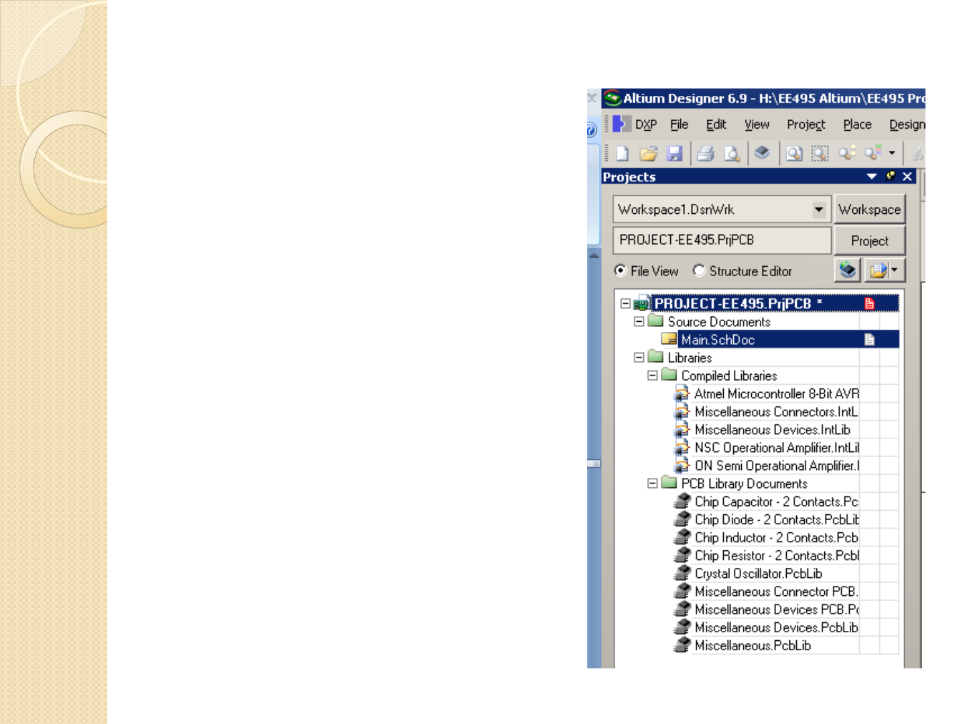Select PROJECT-EE495.PrjPCB in the tree

pos(738,304)
